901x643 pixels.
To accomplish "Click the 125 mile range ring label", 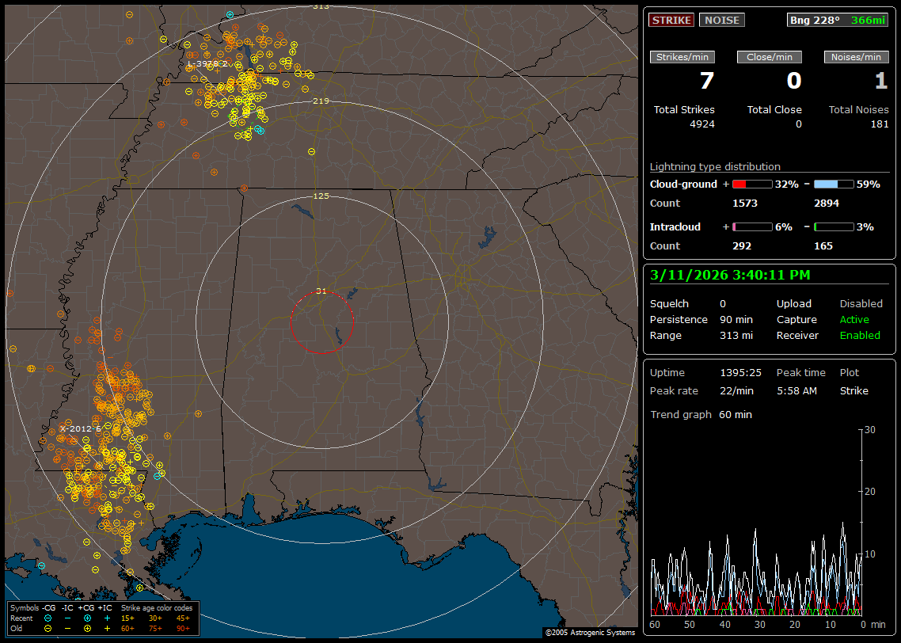I will click(x=321, y=196).
